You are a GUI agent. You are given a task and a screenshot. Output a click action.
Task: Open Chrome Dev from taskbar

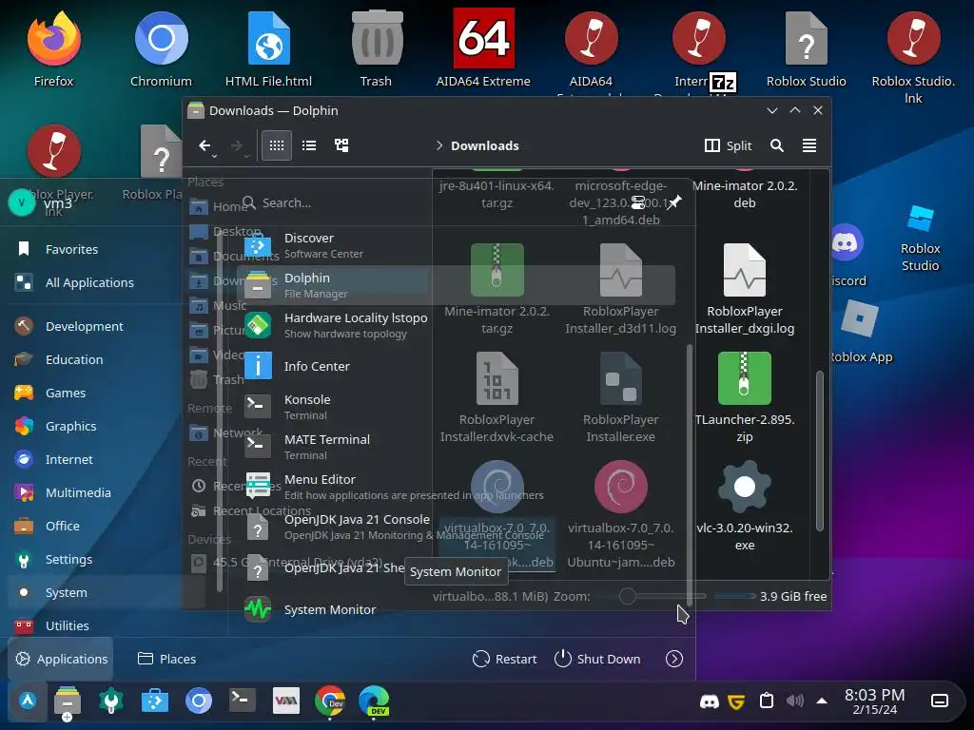(x=330, y=701)
